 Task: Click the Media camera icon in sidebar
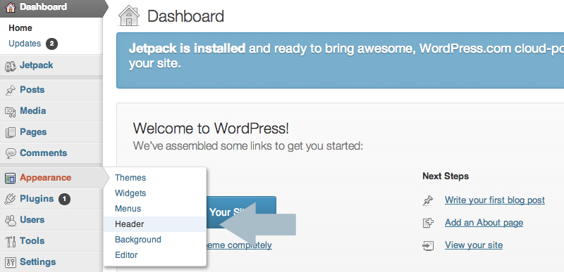11,112
